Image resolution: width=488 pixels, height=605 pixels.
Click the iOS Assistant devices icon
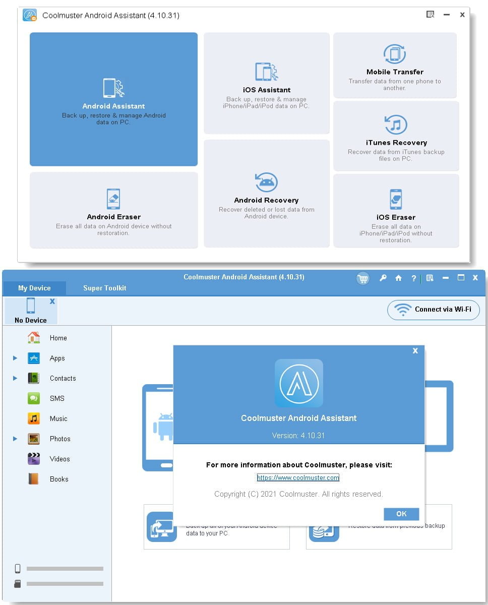click(x=266, y=72)
